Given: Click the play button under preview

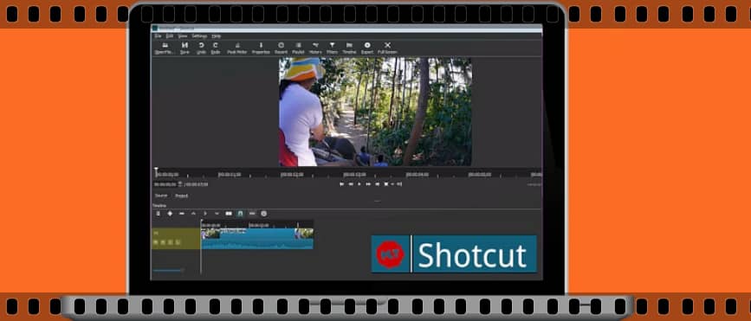Looking at the screenshot, I should tap(359, 184).
